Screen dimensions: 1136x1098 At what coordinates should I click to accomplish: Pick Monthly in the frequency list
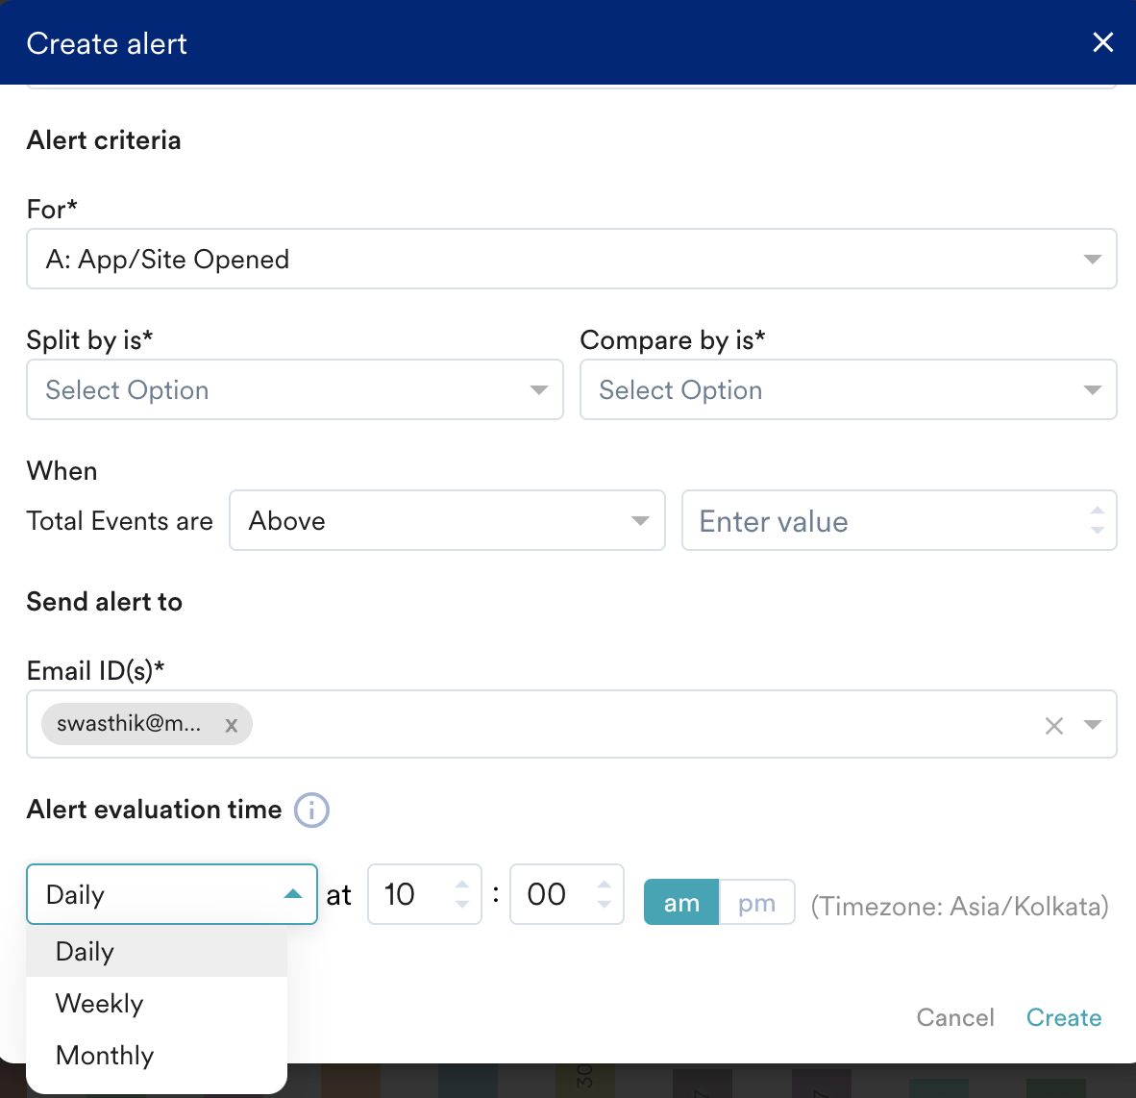105,1056
